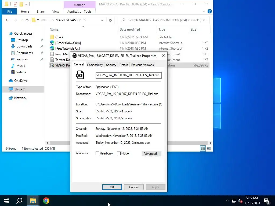Click the muted volume tray icon

[240, 201]
